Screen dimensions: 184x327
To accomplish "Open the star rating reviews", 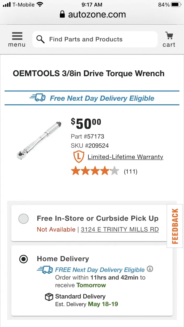I will [x=95, y=171].
